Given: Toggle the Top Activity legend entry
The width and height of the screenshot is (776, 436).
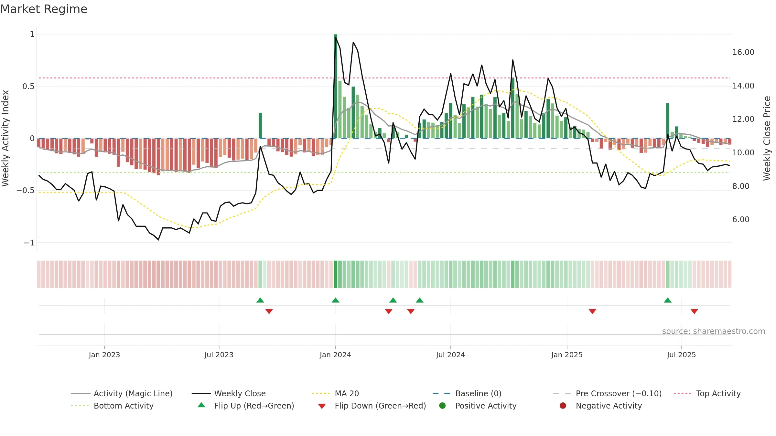Looking at the screenshot, I should [707, 393].
